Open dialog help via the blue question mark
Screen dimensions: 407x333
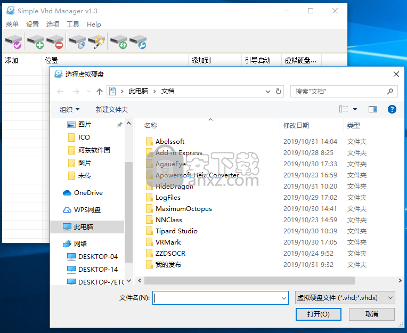pos(392,109)
